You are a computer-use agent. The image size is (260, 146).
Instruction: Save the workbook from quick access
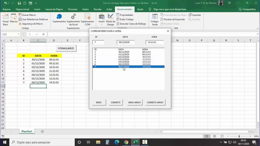(19, 3)
